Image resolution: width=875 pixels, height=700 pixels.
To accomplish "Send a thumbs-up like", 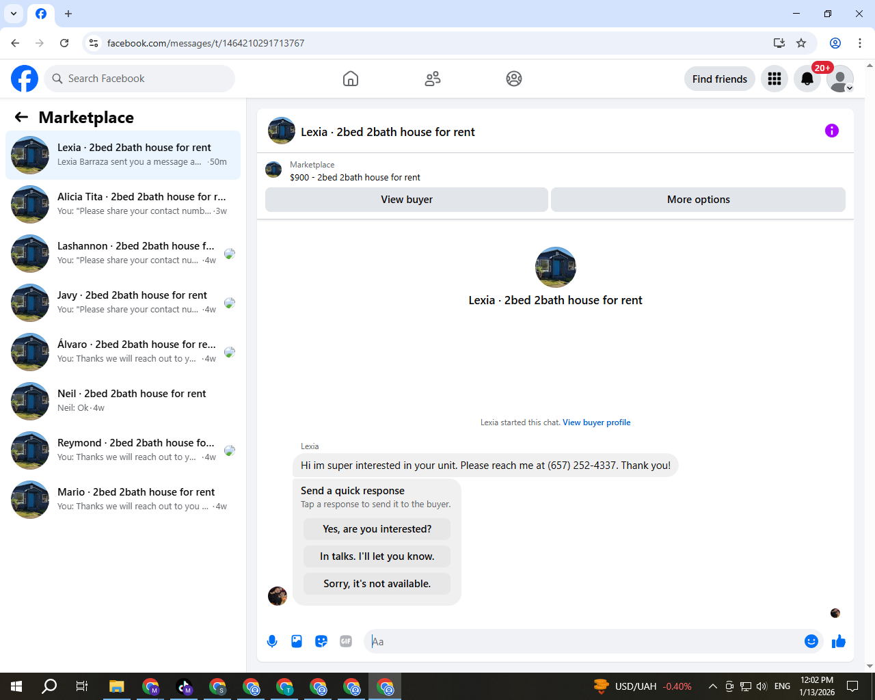I will tap(839, 641).
